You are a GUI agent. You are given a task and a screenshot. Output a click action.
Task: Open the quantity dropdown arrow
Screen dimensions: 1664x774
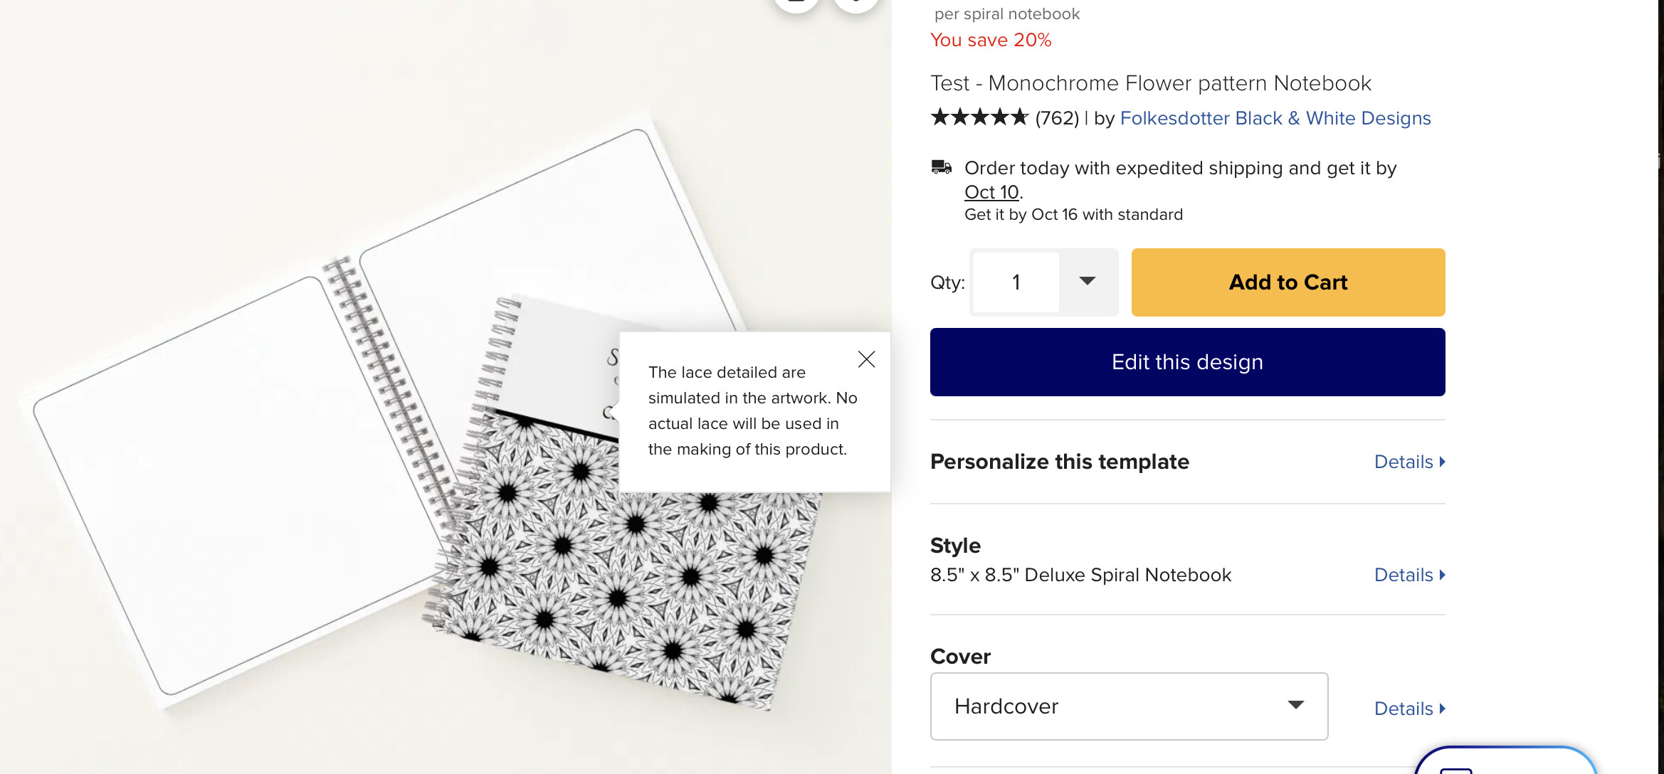click(x=1088, y=282)
